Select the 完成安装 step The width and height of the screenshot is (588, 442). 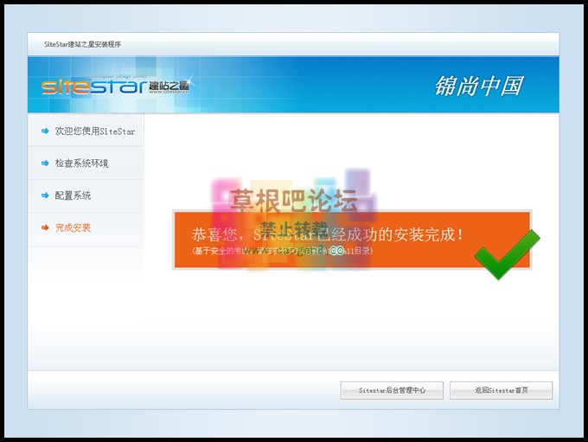[73, 227]
